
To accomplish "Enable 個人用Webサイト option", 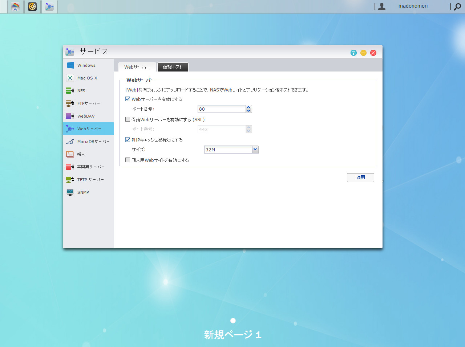I will (x=128, y=160).
